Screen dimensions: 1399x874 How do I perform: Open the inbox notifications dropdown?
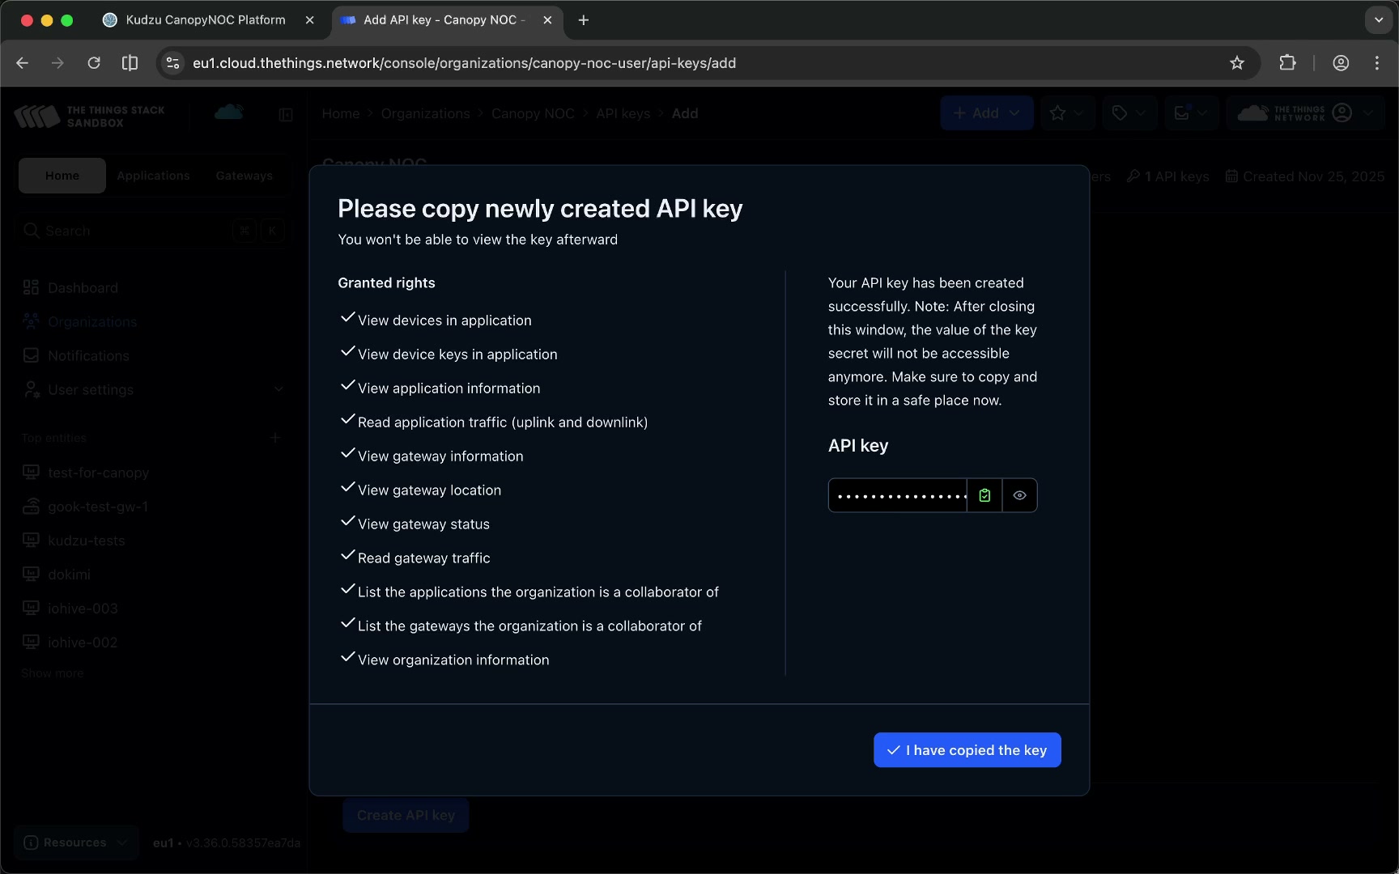[x=1191, y=113]
